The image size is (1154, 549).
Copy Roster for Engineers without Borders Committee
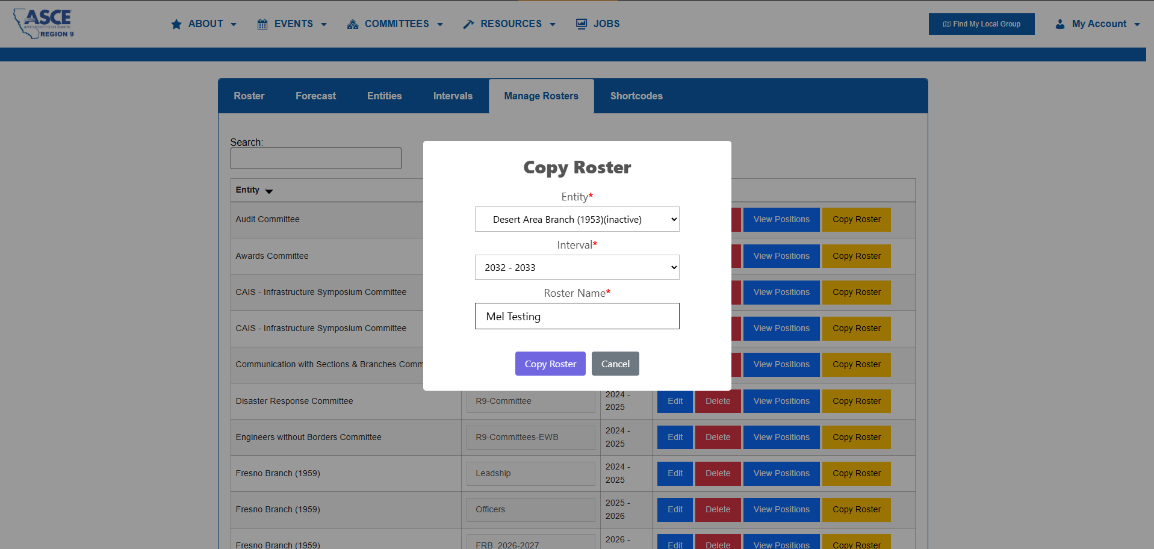857,438
